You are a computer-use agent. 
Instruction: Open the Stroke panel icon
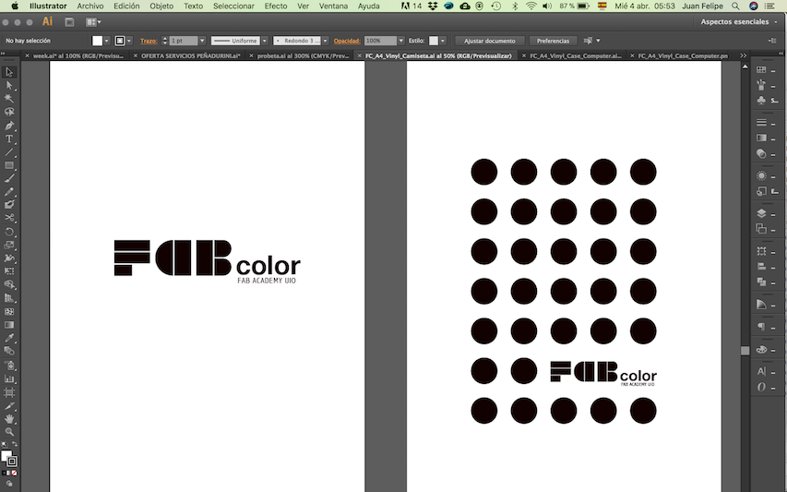pos(761,123)
